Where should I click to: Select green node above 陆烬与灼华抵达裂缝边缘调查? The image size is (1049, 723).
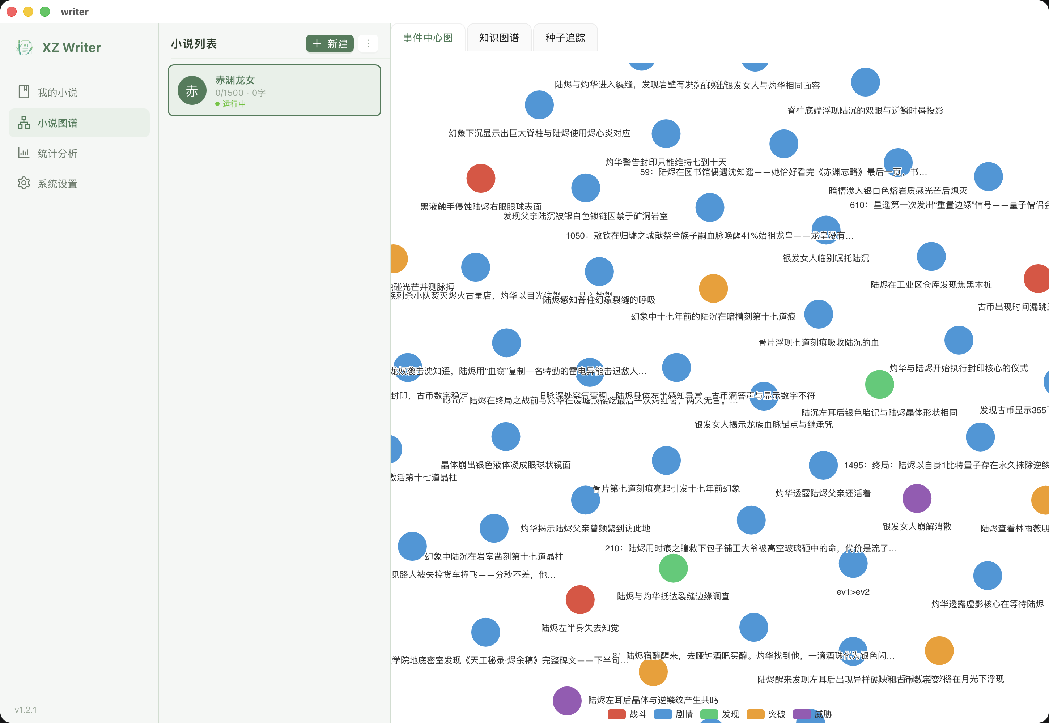click(x=673, y=568)
